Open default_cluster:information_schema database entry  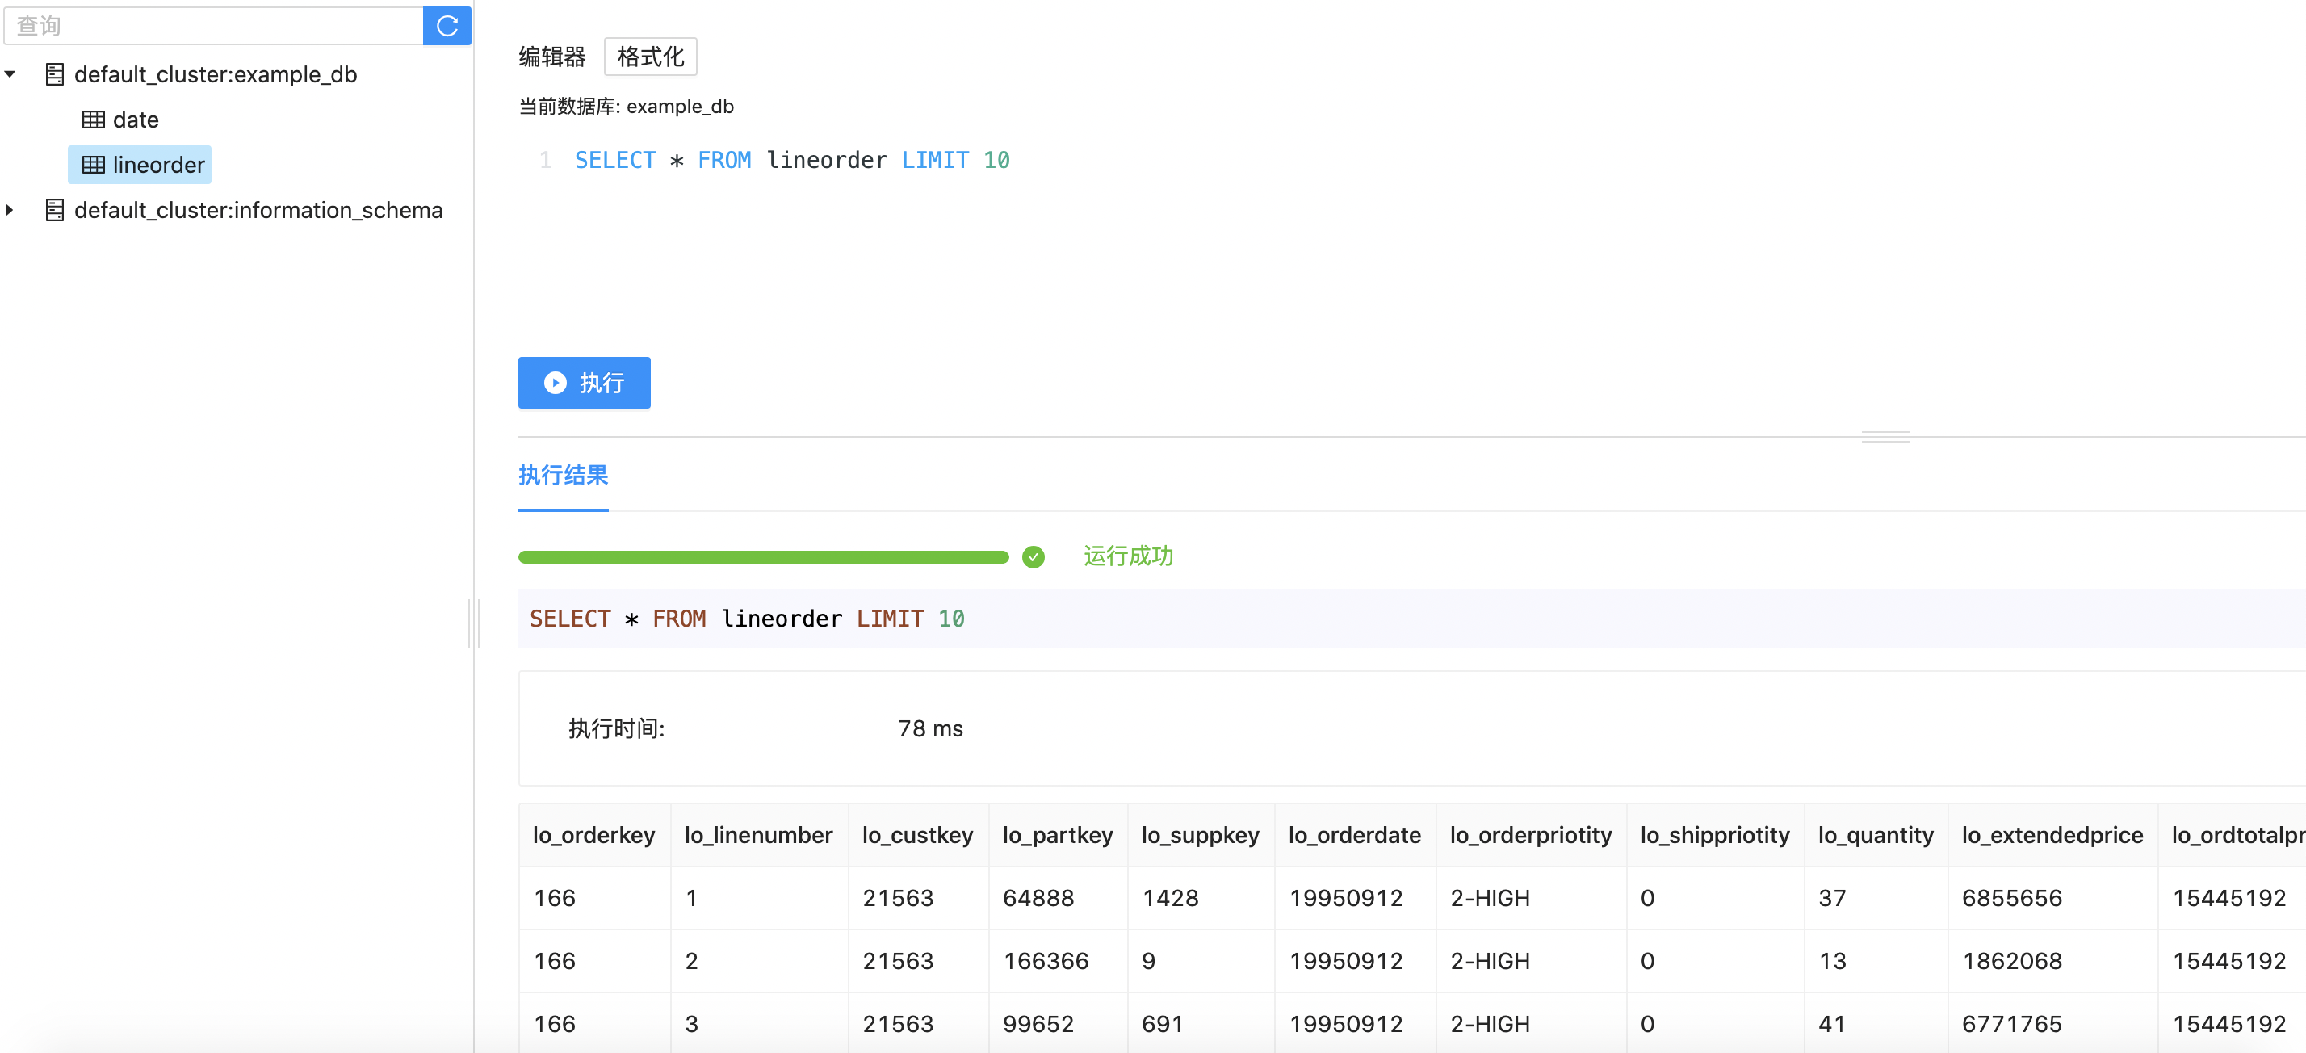tap(258, 211)
